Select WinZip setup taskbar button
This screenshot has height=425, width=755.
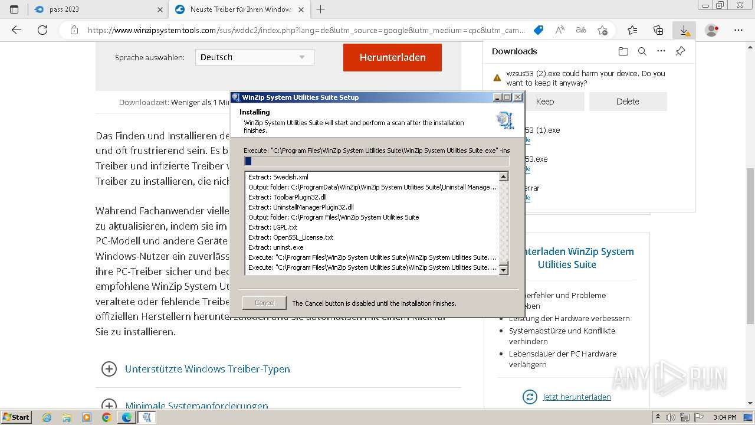146,417
